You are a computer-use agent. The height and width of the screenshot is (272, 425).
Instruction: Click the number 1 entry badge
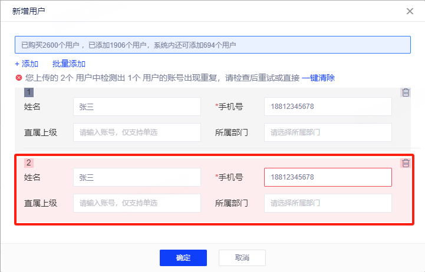click(29, 92)
